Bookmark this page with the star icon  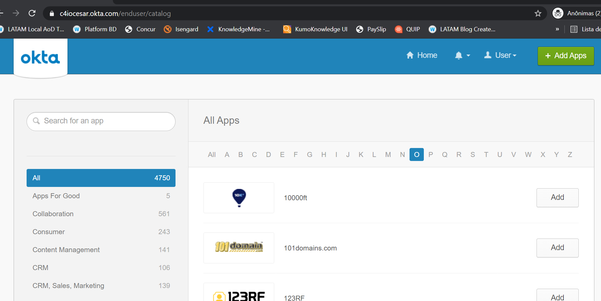point(538,13)
